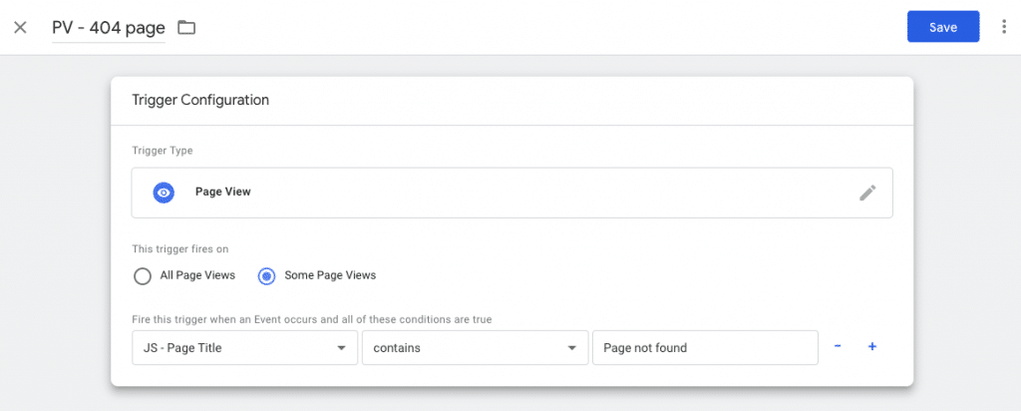Click the arrow on the JS - Page Title selector

coord(341,348)
